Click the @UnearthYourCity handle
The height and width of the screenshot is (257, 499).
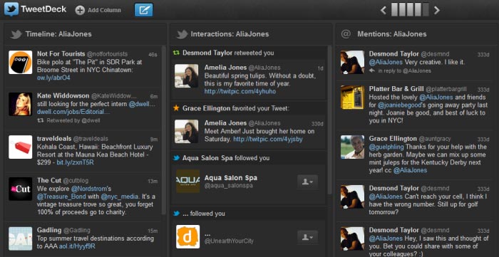tap(229, 241)
